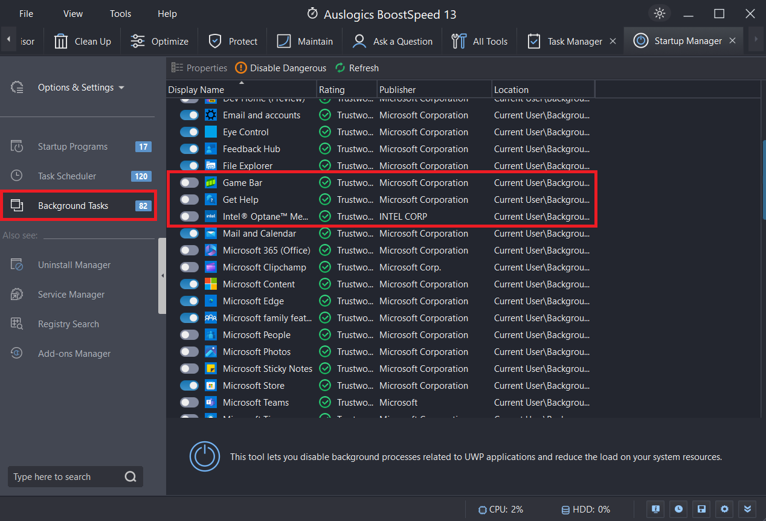Click the search magnifier icon
Viewport: 766px width, 521px height.
pos(130,477)
